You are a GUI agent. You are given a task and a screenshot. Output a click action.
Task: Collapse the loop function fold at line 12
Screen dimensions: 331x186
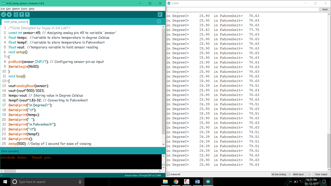(7, 81)
